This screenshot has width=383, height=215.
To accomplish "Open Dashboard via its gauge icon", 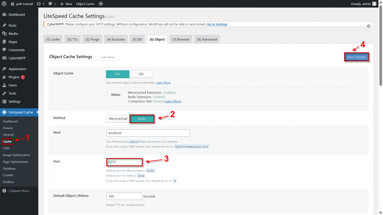I will pos(4,14).
